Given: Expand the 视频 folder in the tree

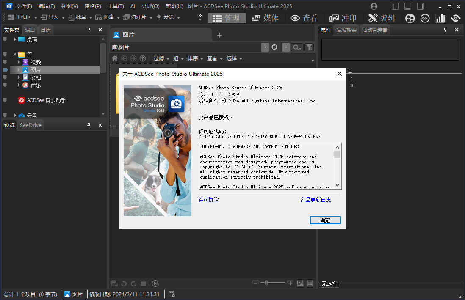Looking at the screenshot, I should pyautogui.click(x=19, y=62).
